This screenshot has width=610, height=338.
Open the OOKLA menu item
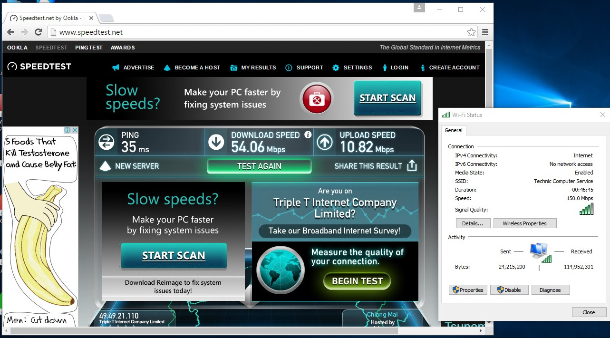coord(17,48)
